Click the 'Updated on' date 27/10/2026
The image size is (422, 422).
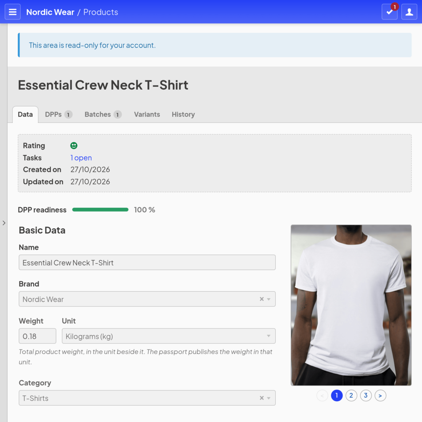[90, 182]
